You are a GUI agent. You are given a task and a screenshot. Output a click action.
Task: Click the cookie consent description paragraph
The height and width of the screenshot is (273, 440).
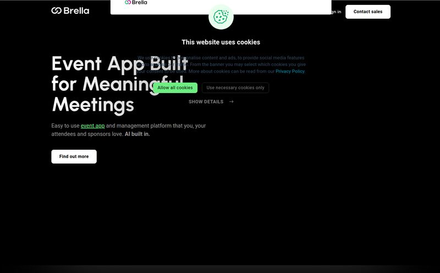click(x=221, y=64)
